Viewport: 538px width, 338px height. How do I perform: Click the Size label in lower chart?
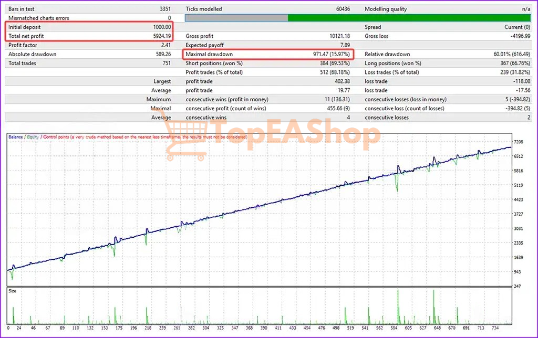(13, 290)
